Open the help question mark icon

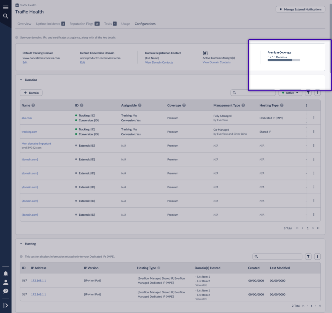click(x=6, y=291)
